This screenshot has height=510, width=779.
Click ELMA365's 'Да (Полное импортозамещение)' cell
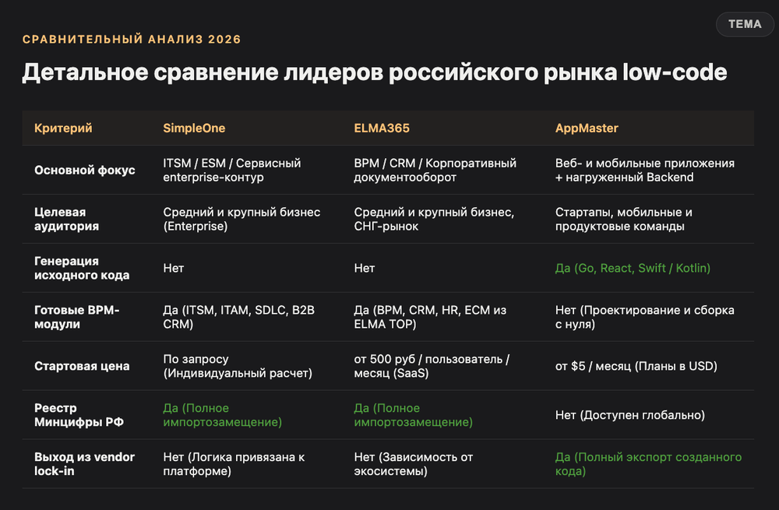tap(414, 415)
